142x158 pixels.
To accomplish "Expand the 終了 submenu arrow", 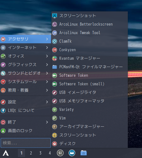I will (x=47, y=122).
